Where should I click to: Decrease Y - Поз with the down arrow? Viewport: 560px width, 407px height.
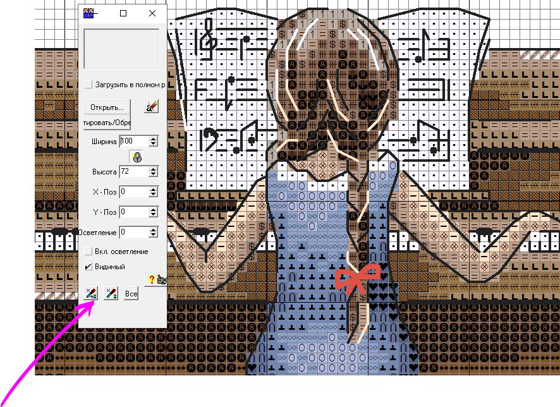(x=154, y=215)
